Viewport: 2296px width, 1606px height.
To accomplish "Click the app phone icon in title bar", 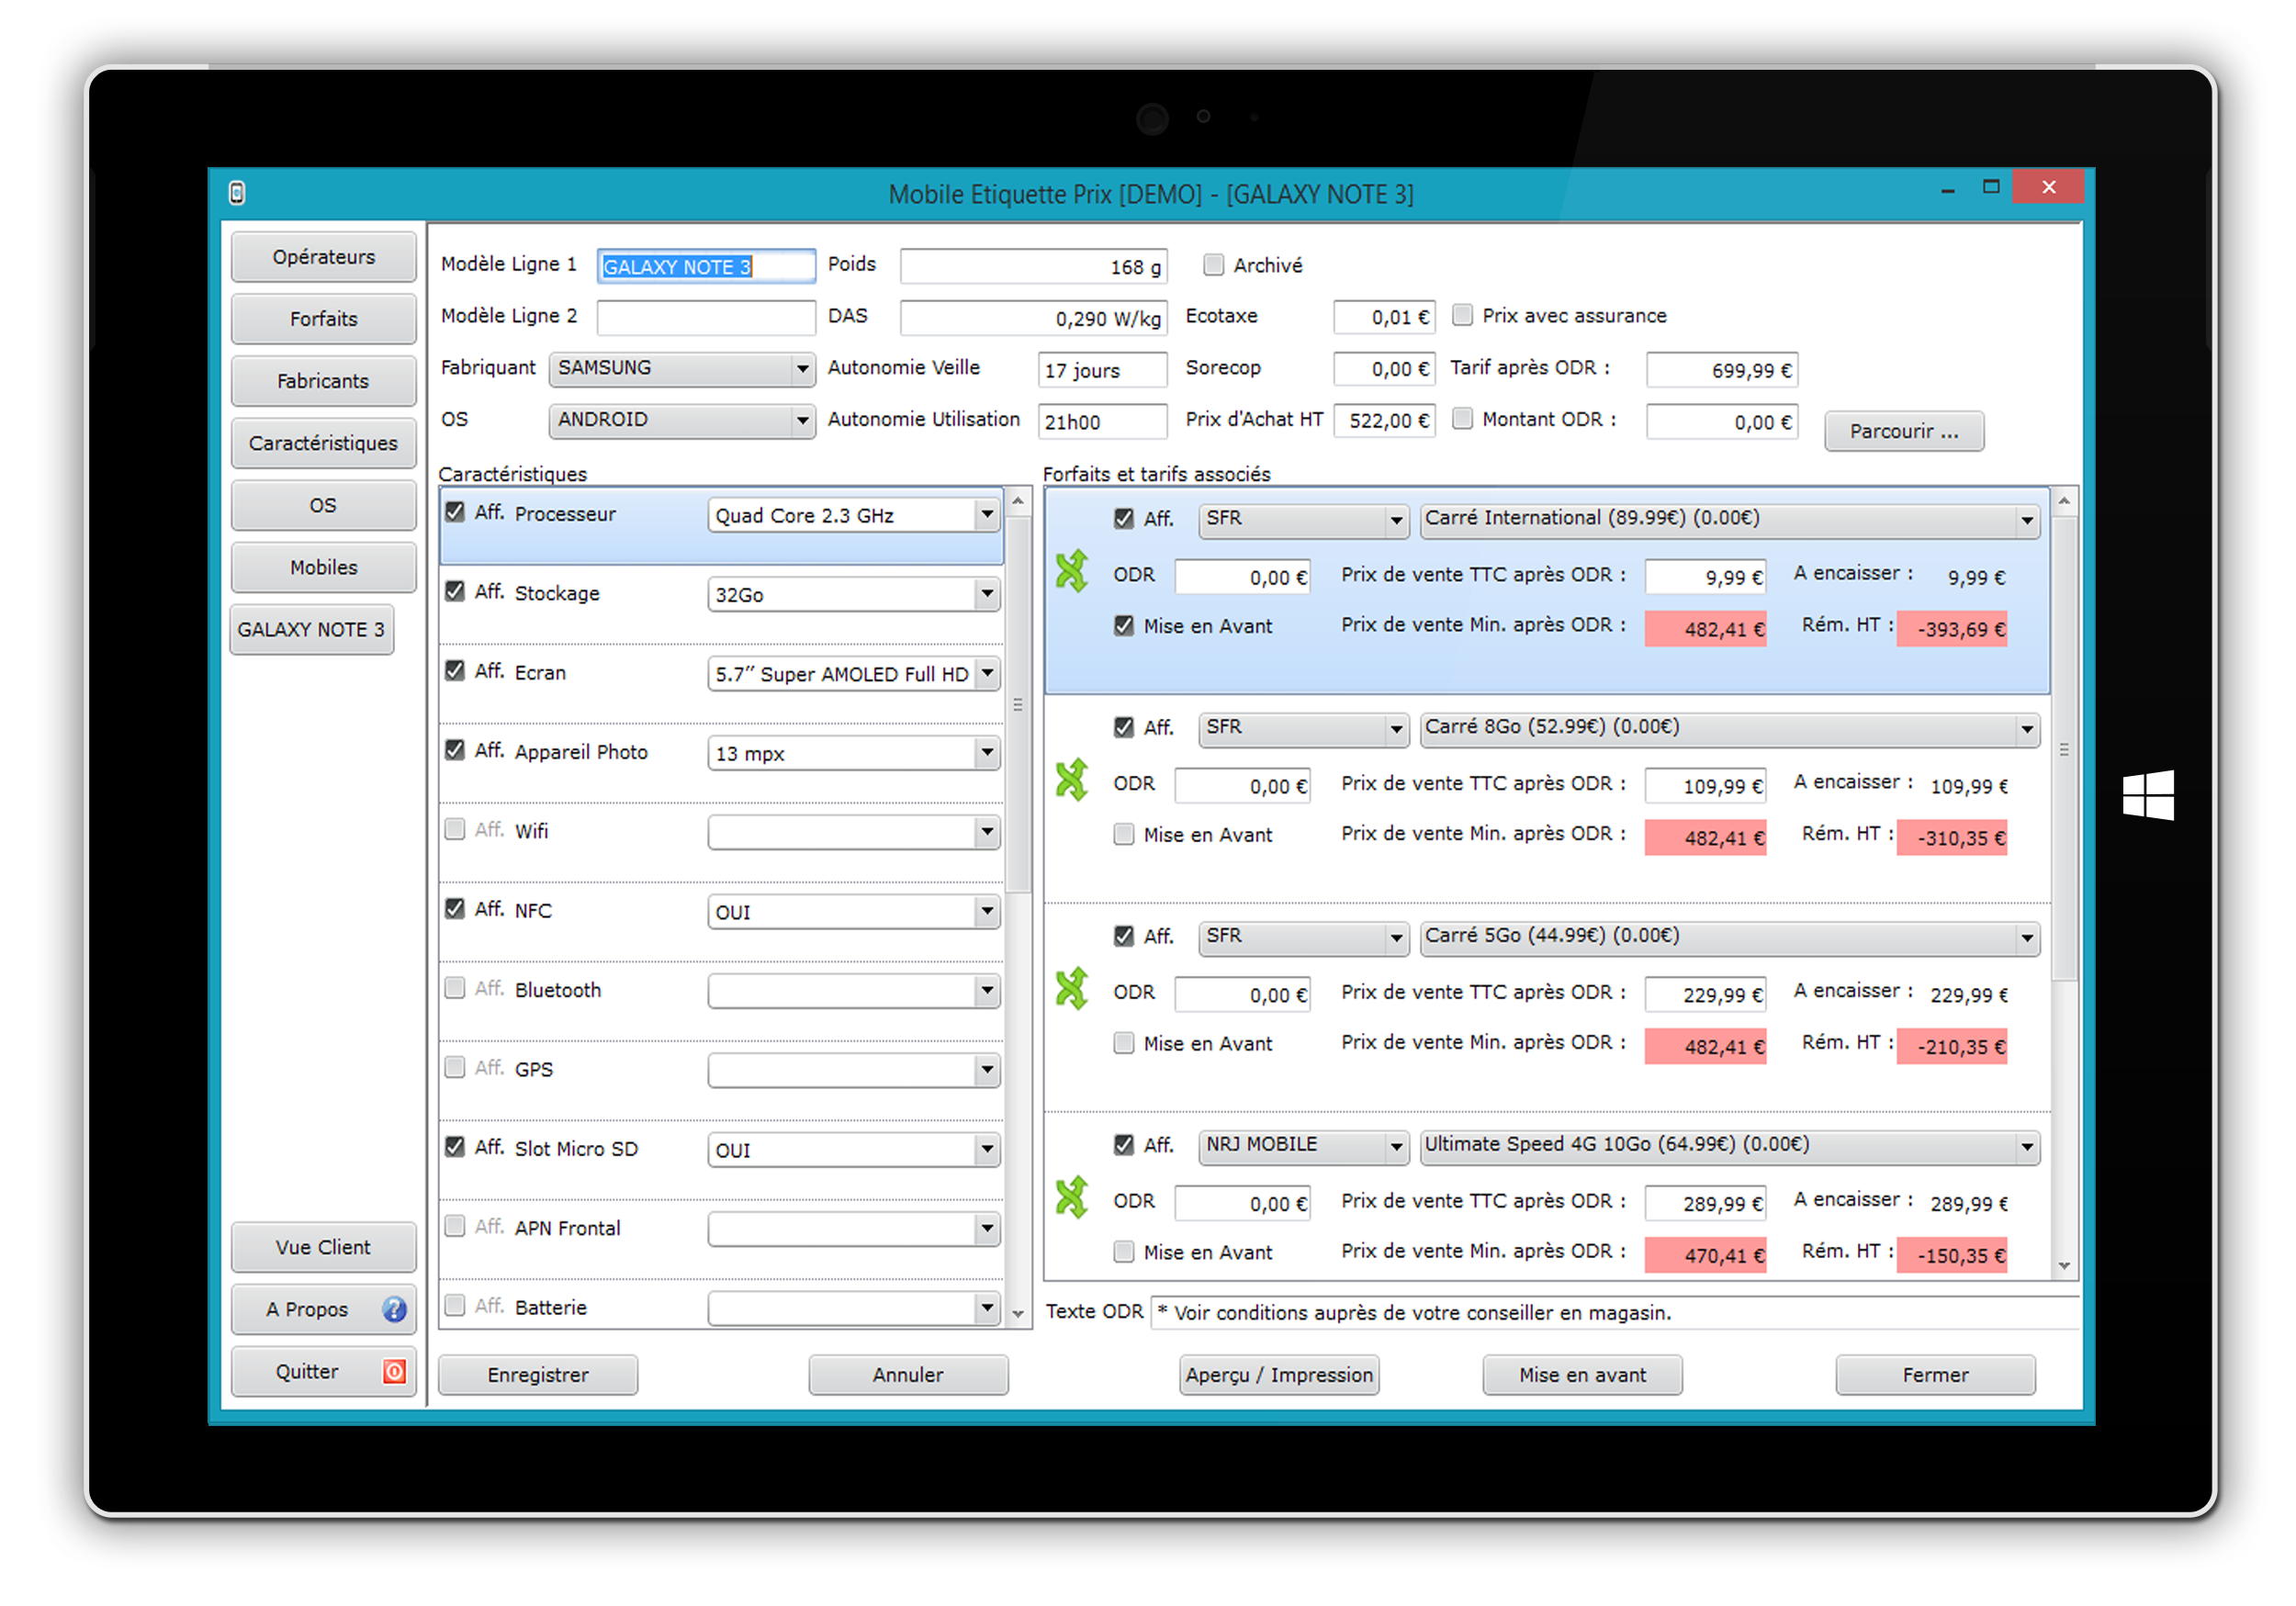I will 237,193.
